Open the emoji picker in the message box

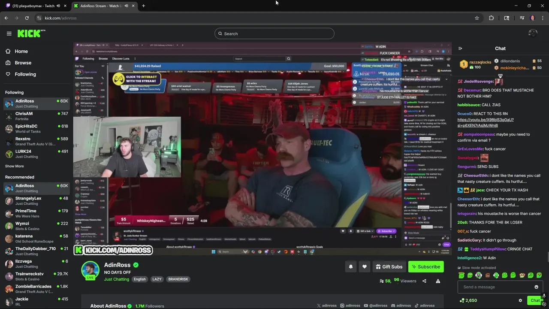point(536,287)
